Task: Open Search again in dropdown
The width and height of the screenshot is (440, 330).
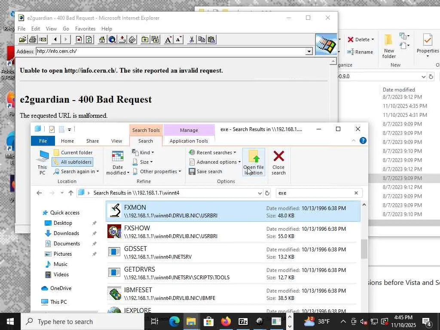Action: [x=76, y=171]
